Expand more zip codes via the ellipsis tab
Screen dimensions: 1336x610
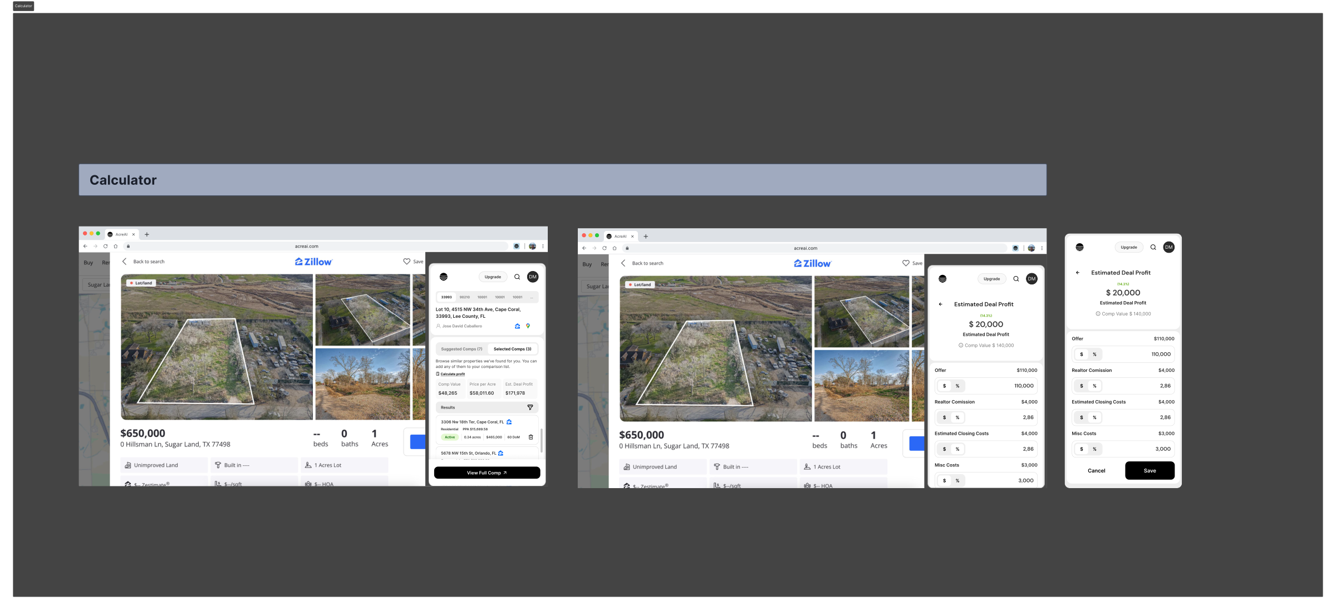(532, 297)
